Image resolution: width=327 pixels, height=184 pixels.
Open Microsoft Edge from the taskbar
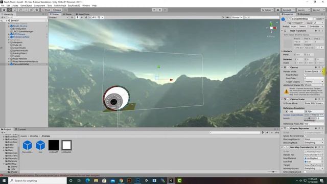pos(87,180)
